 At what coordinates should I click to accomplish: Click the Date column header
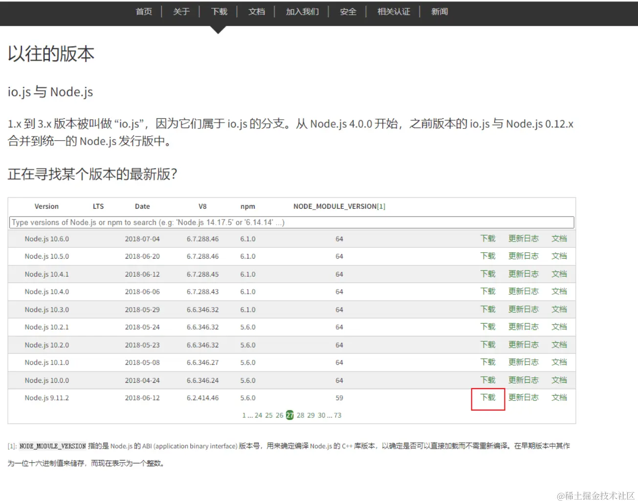point(142,207)
